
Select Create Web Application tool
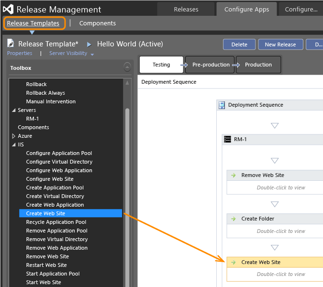tap(55, 205)
